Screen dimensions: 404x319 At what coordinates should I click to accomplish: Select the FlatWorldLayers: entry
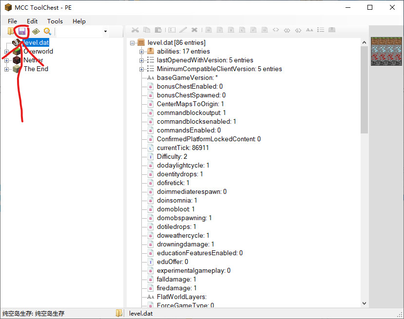click(x=182, y=297)
